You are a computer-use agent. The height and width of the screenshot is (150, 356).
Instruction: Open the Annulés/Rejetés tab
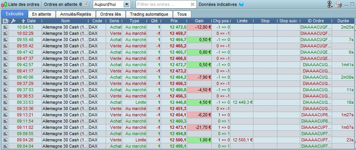tap(75, 14)
